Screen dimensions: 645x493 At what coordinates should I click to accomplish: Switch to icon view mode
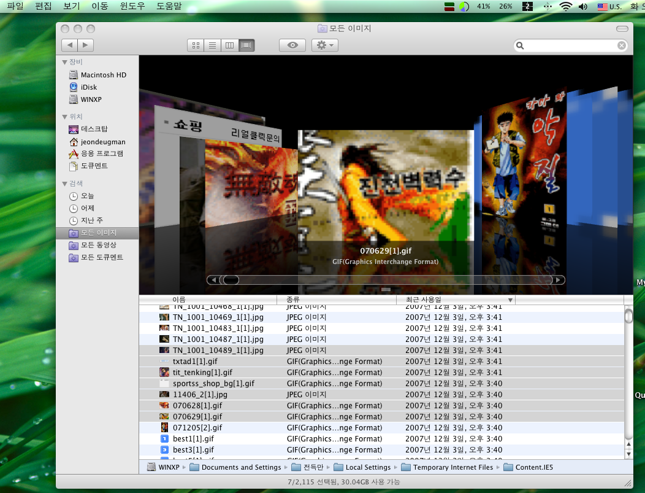click(x=196, y=45)
